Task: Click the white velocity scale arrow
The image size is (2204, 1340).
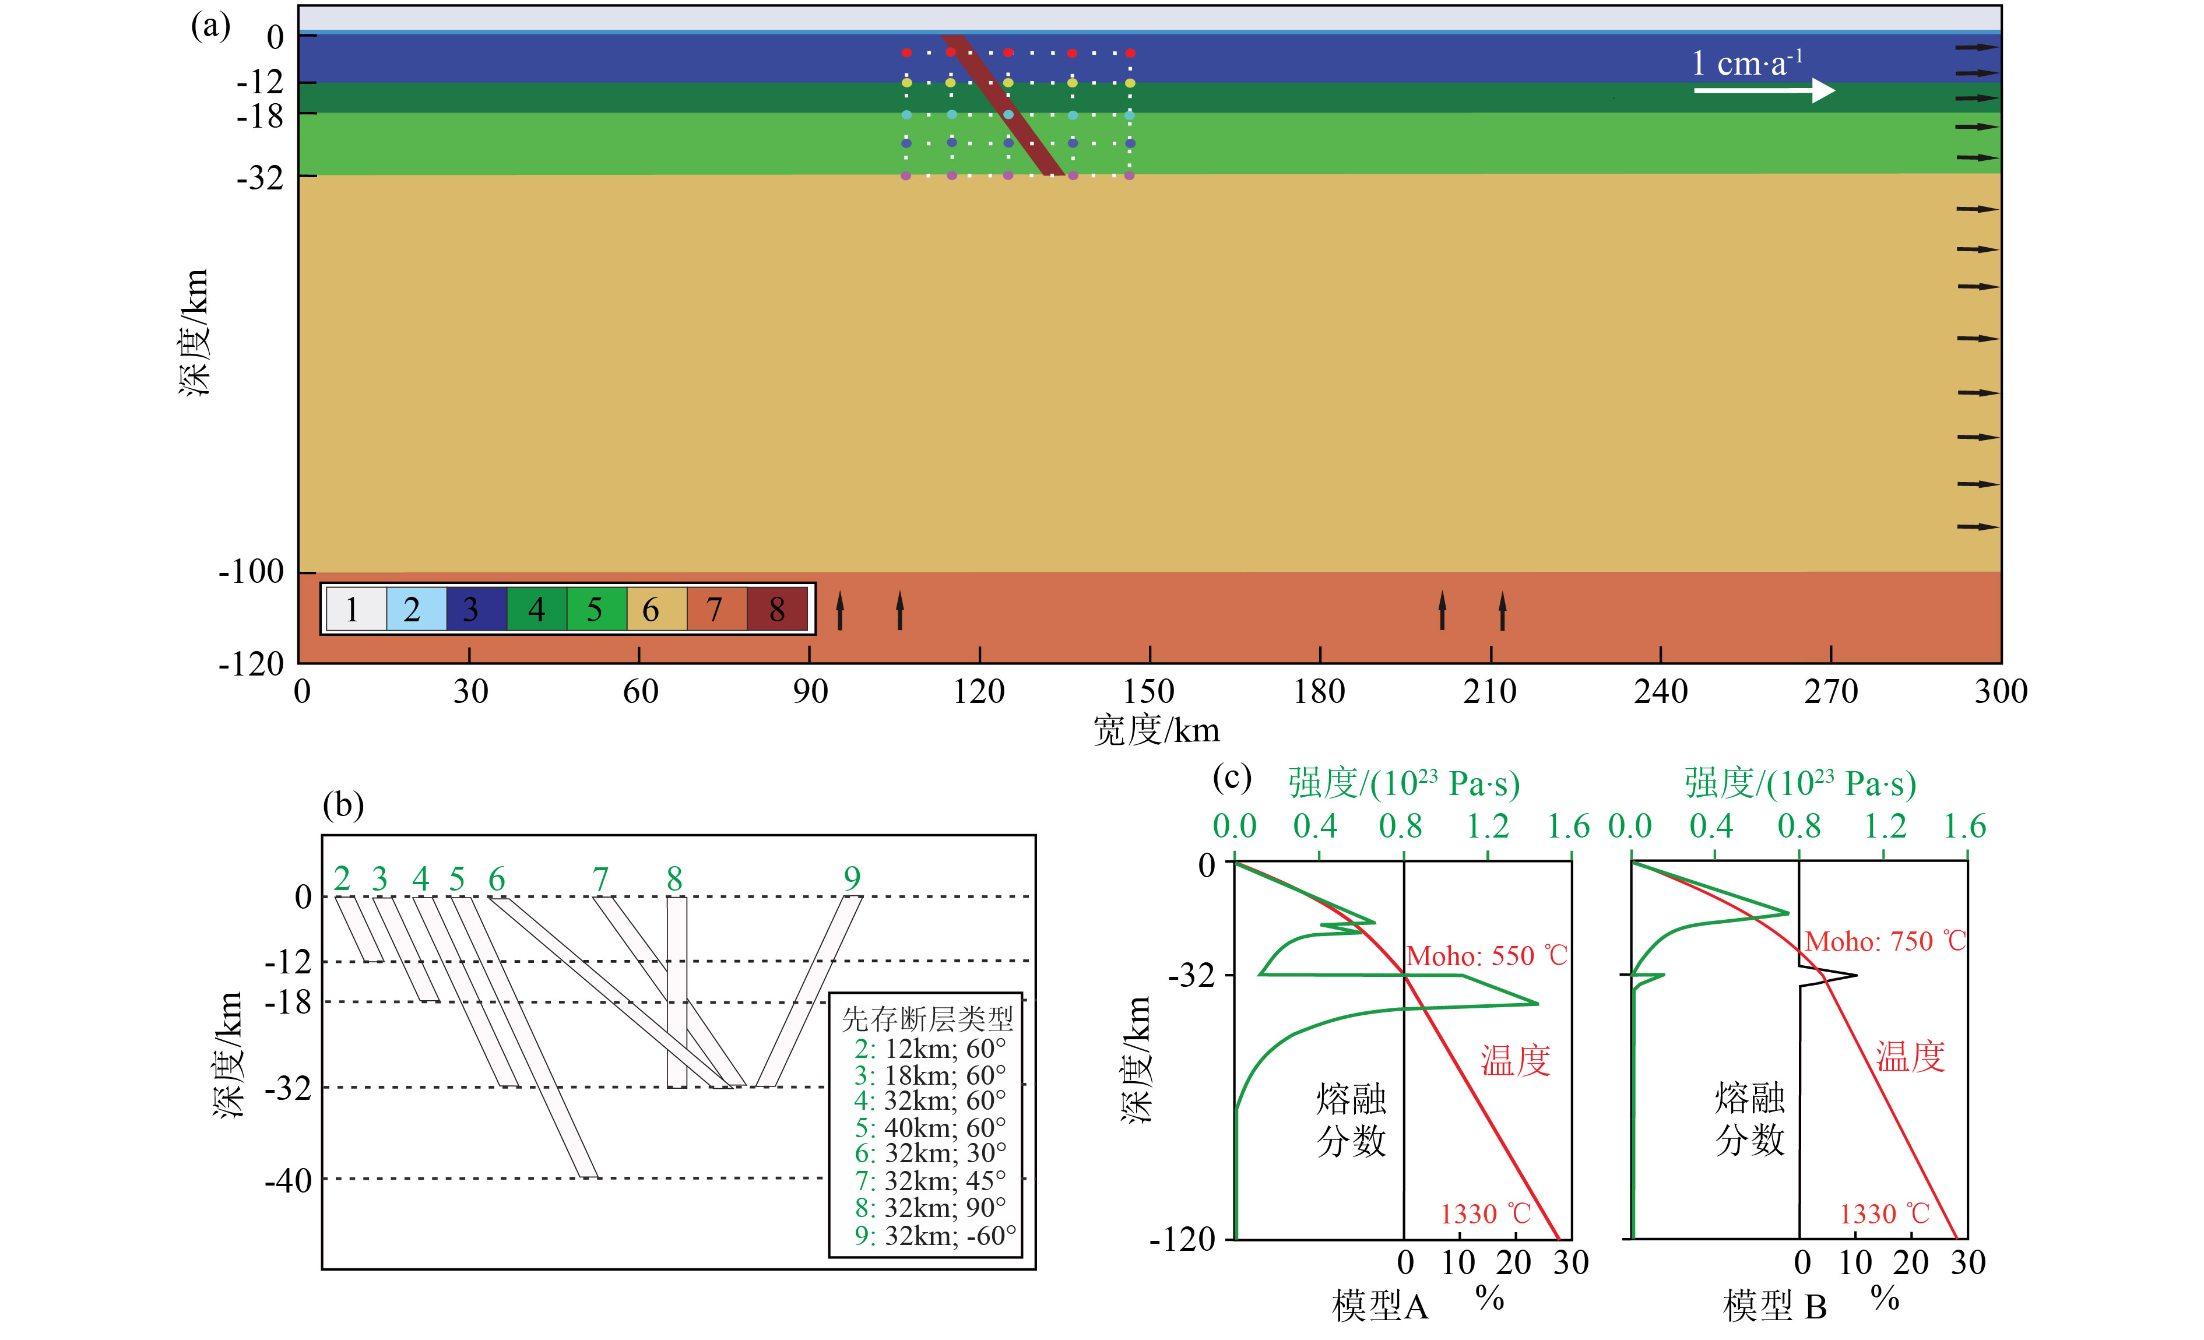Action: [x=1764, y=90]
